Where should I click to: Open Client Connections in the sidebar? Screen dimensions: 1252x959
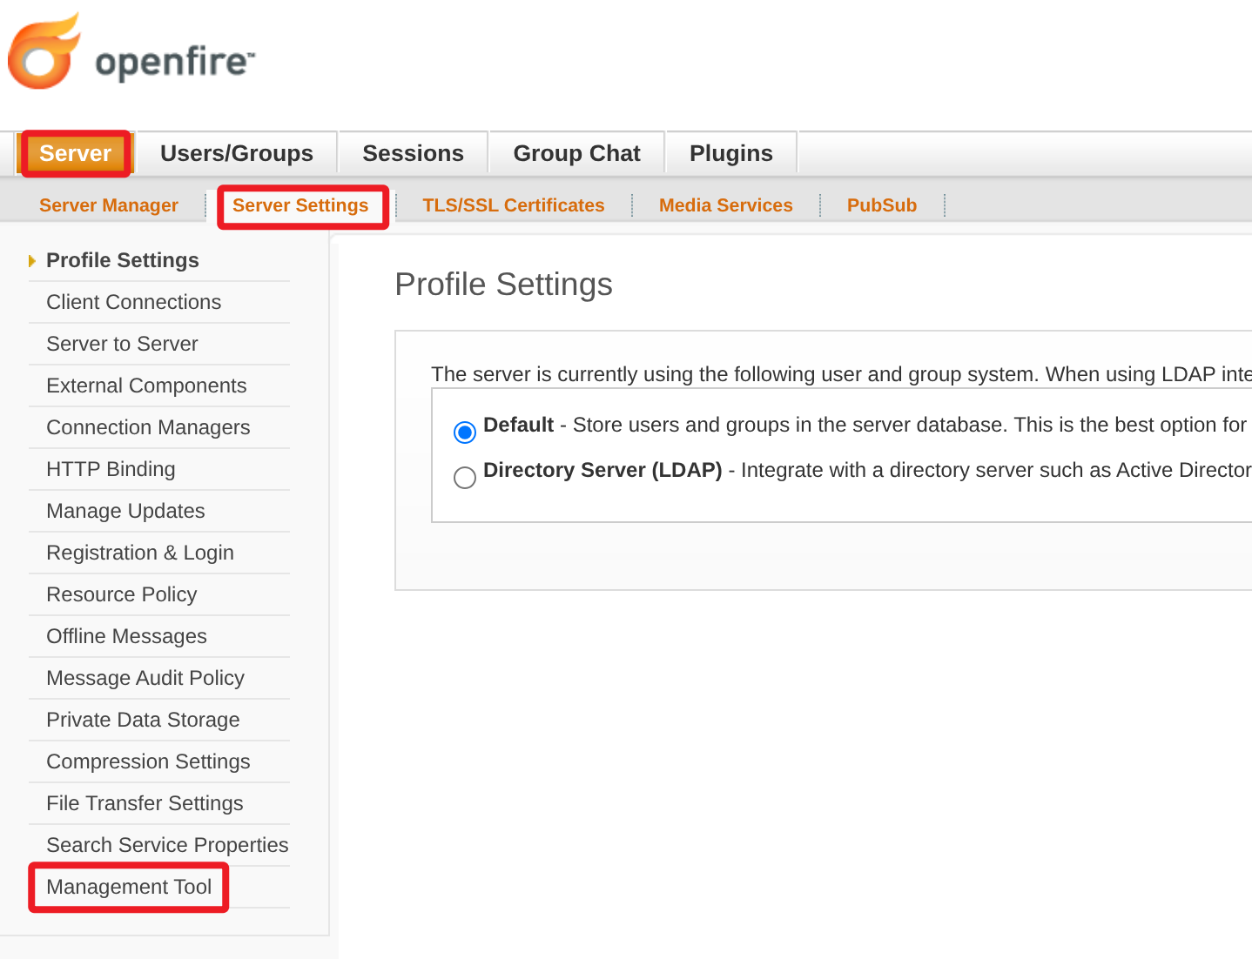[x=134, y=302]
